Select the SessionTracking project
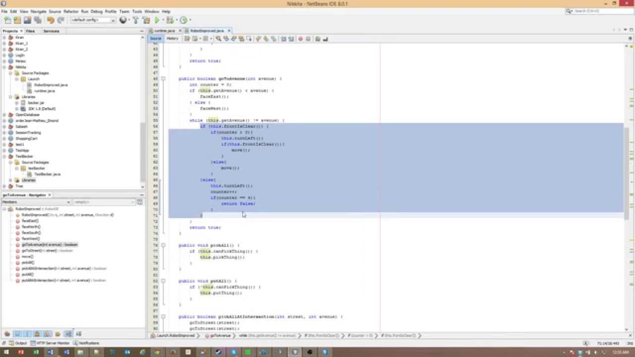 28,132
